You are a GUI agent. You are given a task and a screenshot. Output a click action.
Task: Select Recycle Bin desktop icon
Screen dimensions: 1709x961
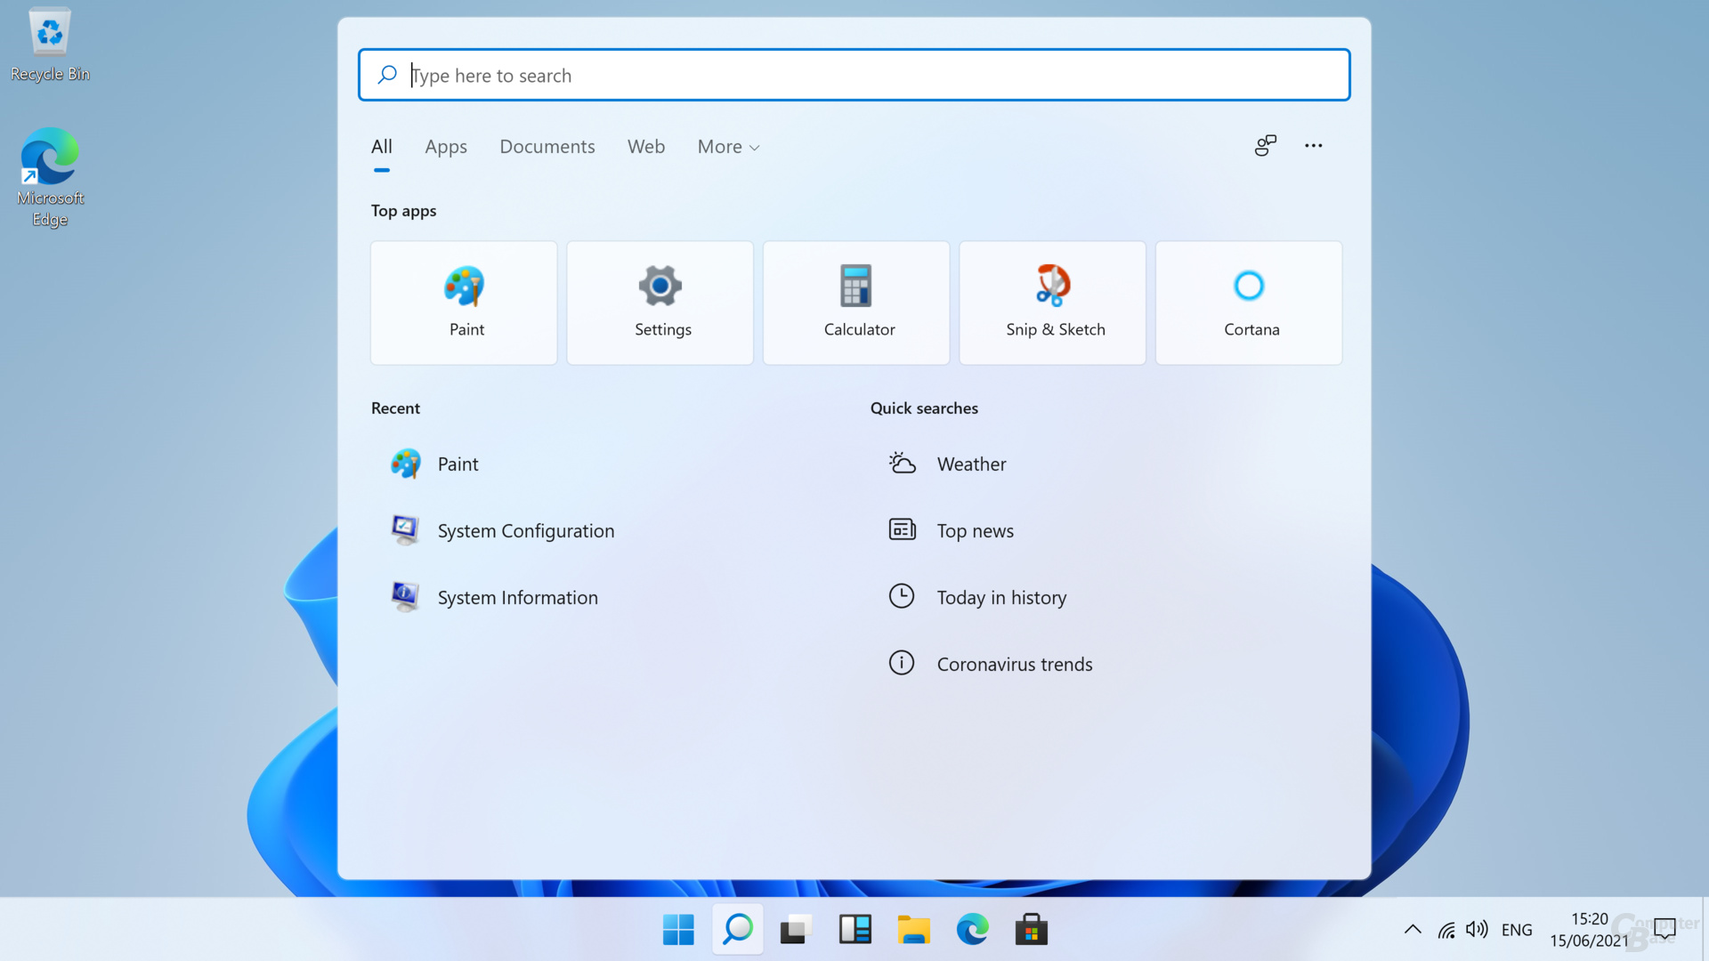50,45
